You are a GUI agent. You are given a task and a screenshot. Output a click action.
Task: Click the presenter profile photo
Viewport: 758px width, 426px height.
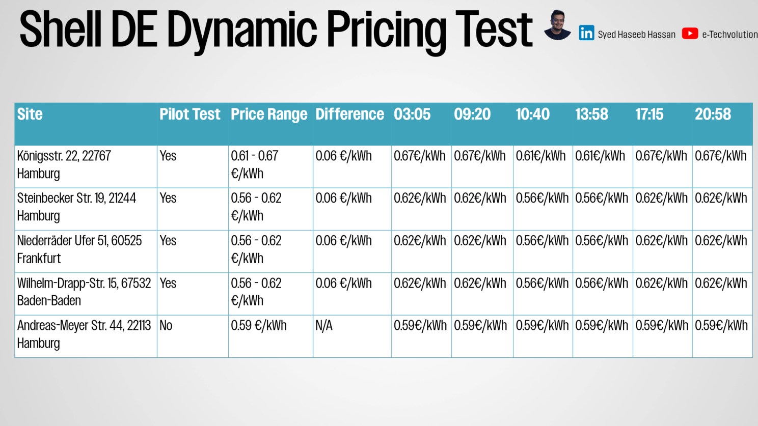[557, 25]
